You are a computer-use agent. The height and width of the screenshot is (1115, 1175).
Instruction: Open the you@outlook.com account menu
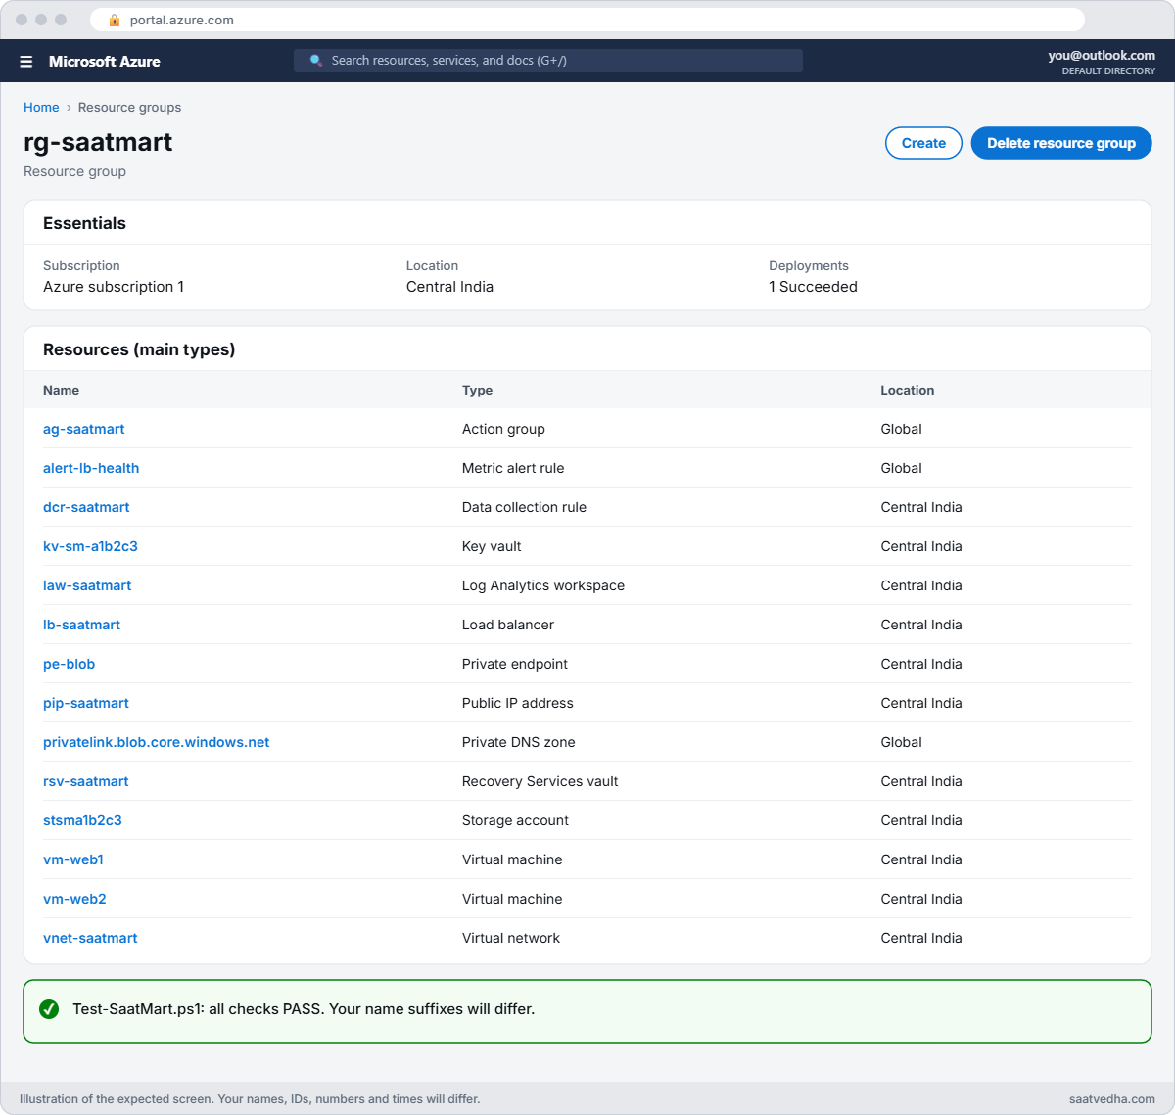tap(1102, 62)
